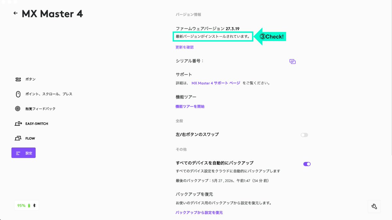Screen dimensions: 392x220
Task: Click 最後のバックアップ timestamp text
Action: [222, 181]
